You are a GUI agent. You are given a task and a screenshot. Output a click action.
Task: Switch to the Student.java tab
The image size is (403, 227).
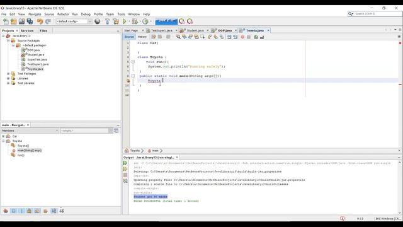(195, 31)
